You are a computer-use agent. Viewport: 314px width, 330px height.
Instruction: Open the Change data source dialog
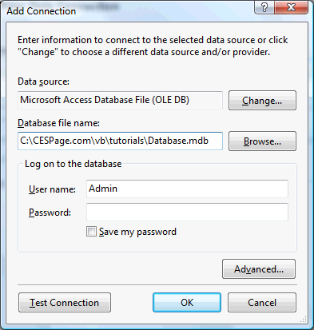[x=262, y=101]
